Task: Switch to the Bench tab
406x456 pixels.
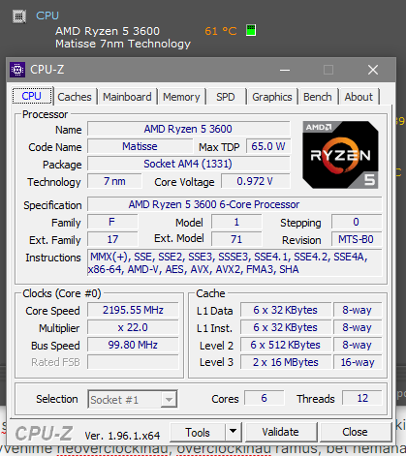Action: click(318, 97)
